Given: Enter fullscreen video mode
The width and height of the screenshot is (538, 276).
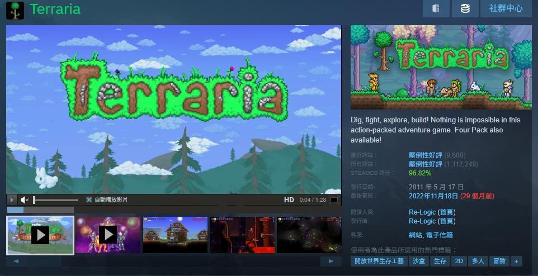Looking at the screenshot, I should pyautogui.click(x=334, y=199).
